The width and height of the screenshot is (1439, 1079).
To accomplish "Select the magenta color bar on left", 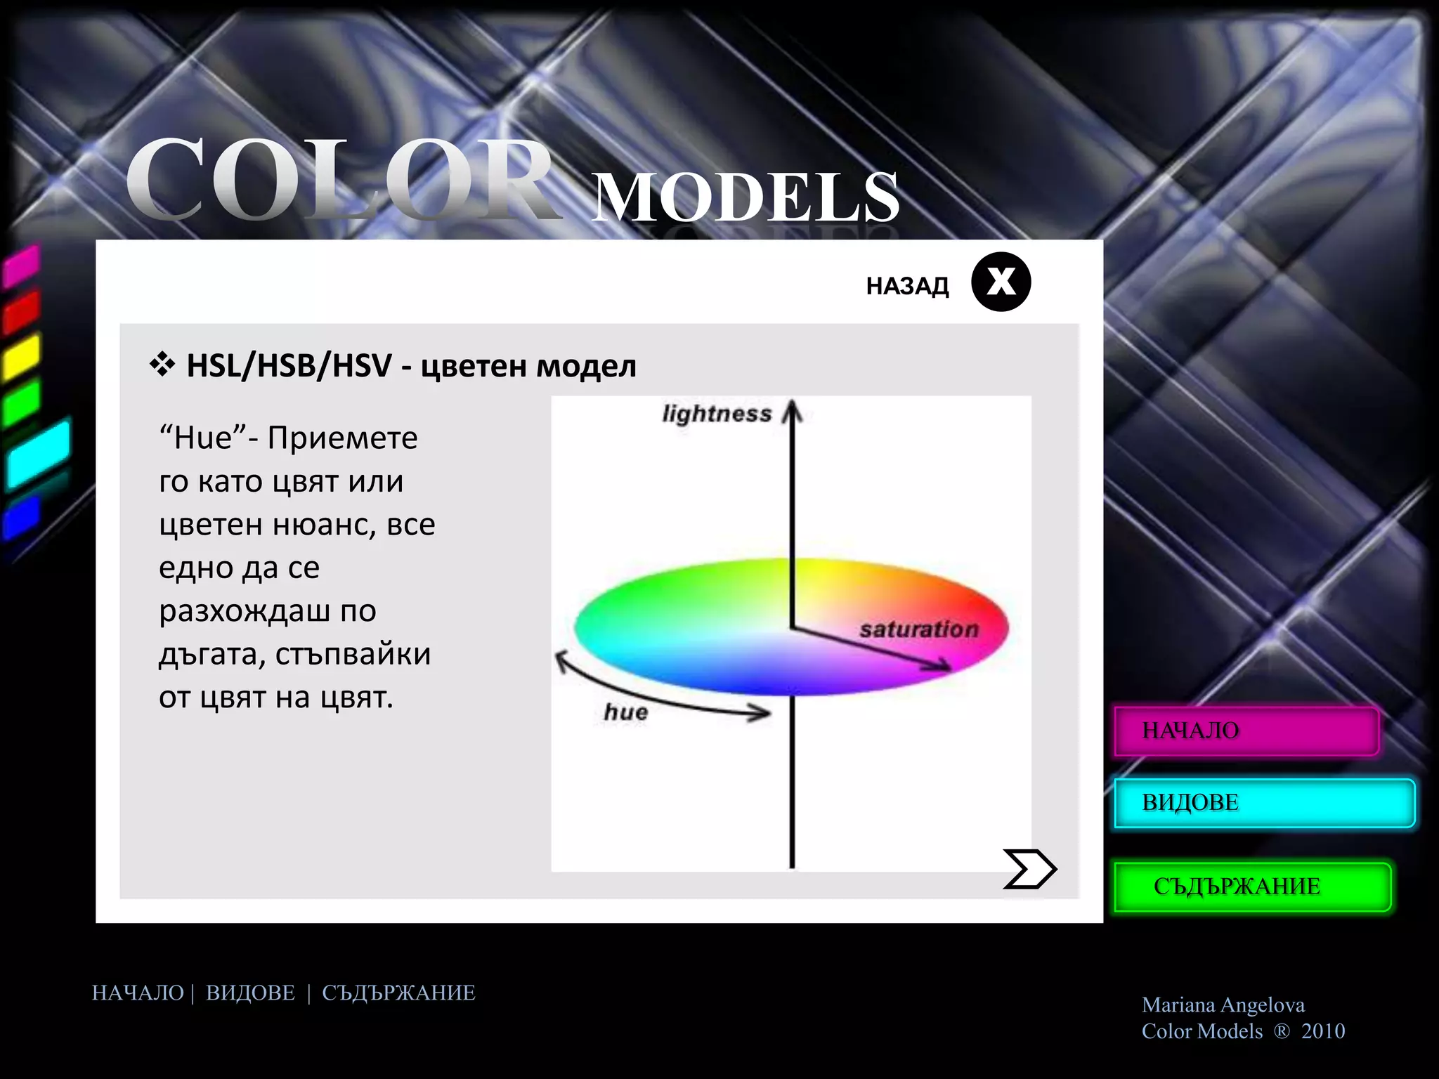I will pyautogui.click(x=21, y=266).
